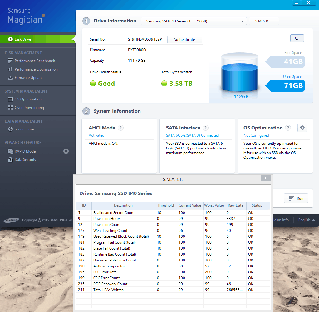The width and height of the screenshot is (319, 312).
Task: Click the Samsung logo in footer
Action: click(11, 220)
